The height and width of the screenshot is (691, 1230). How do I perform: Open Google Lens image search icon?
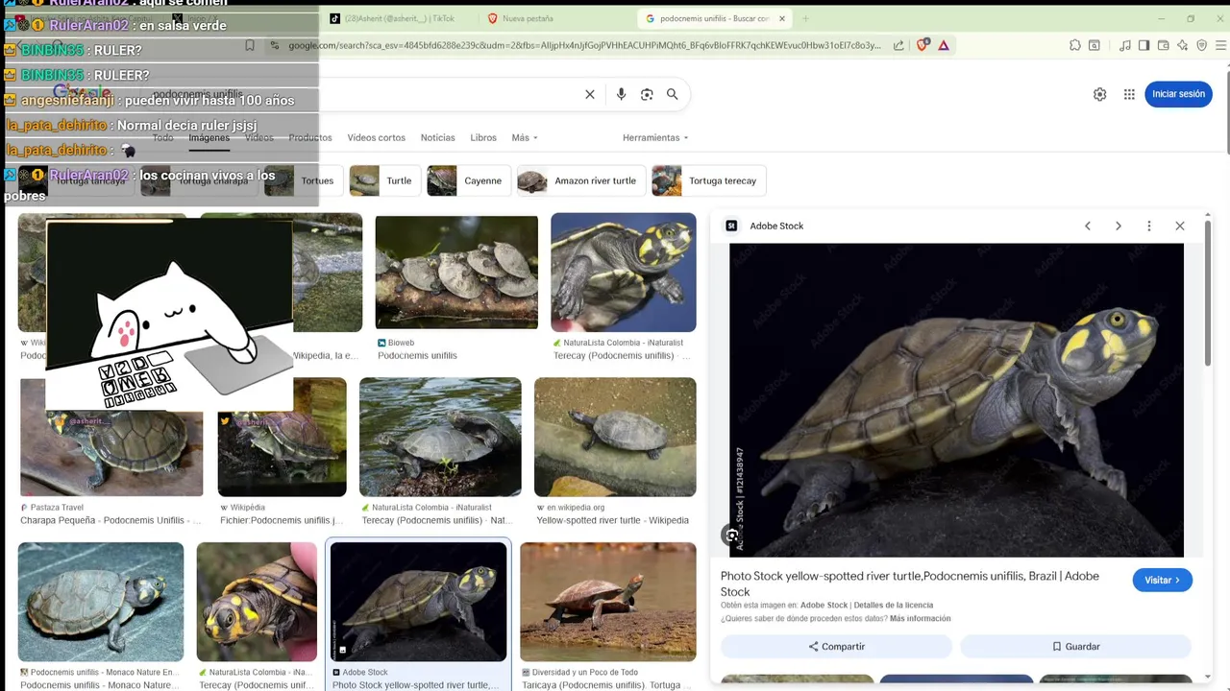pyautogui.click(x=647, y=94)
